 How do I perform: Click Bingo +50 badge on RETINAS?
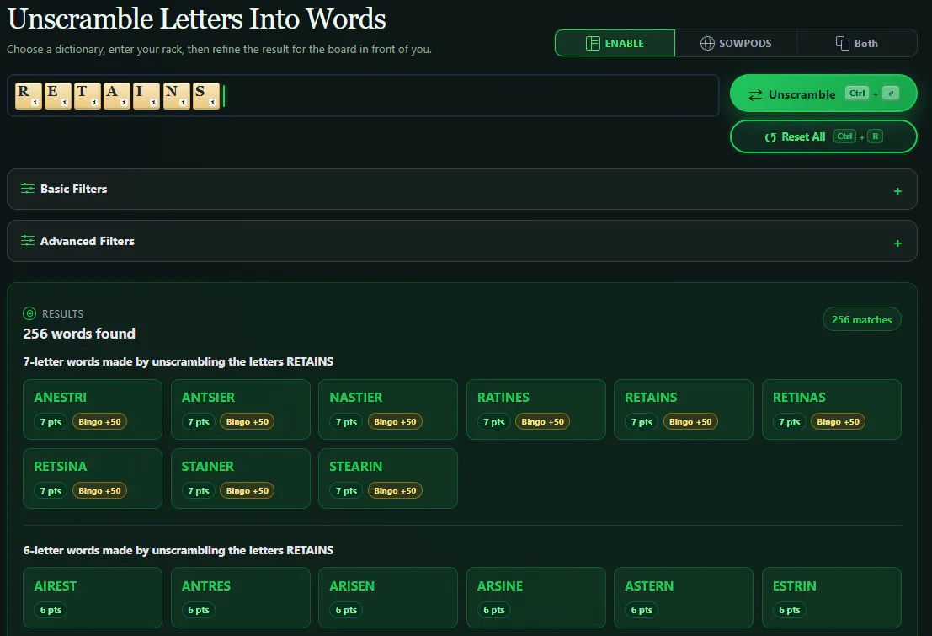click(838, 422)
